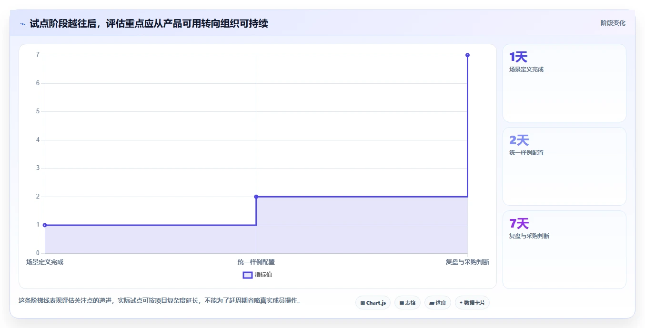Select the 进度 tag chip

438,303
